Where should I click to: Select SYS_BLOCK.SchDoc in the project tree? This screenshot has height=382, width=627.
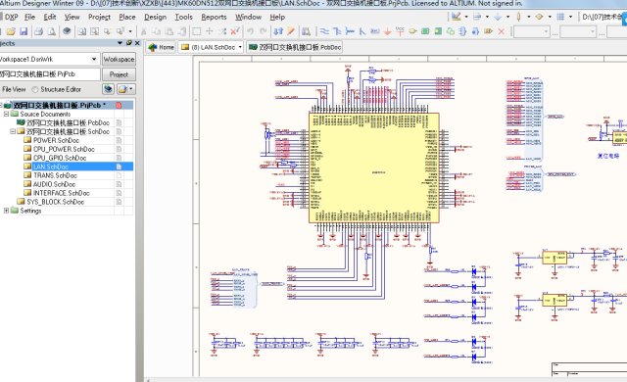point(55,202)
